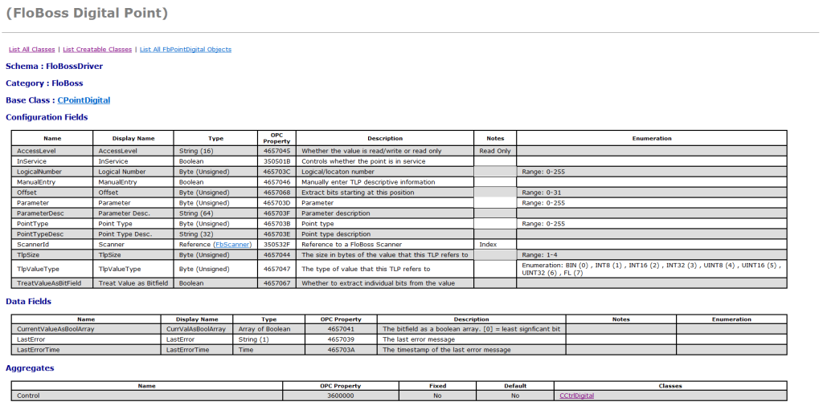The image size is (823, 410).
Task: Select the TlpSize name cell
Action: pos(52,255)
